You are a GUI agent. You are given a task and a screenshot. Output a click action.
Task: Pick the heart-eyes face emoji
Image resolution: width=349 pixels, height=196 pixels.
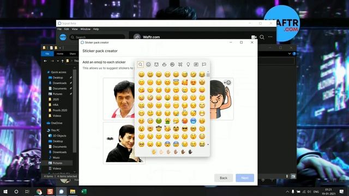(x=193, y=82)
